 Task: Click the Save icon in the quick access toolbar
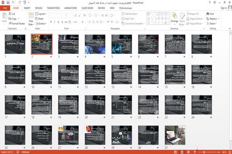[8, 3]
